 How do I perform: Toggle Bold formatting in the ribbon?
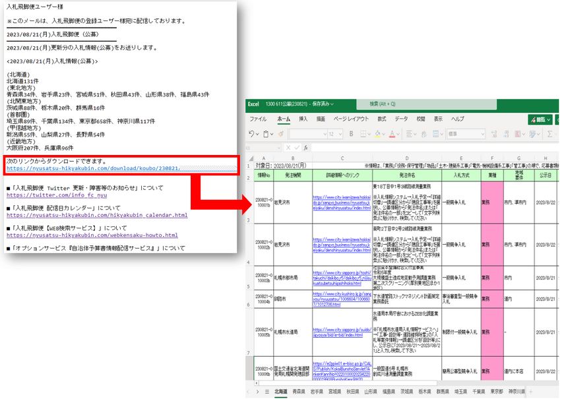[351, 134]
